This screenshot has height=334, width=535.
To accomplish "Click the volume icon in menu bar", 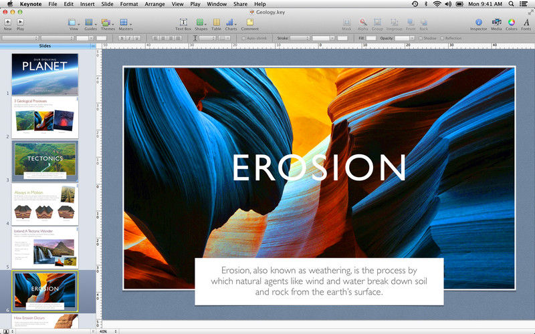I will click(448, 4).
